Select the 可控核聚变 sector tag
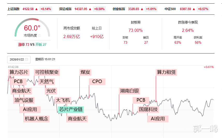 coord(47,72)
